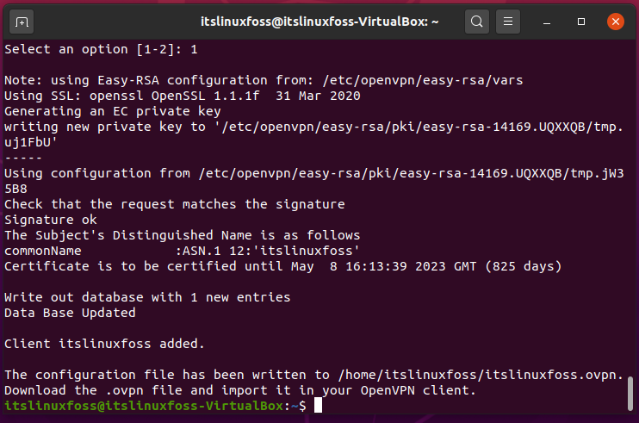Click the itslinuxfoss-VirtualBox window title

[319, 22]
